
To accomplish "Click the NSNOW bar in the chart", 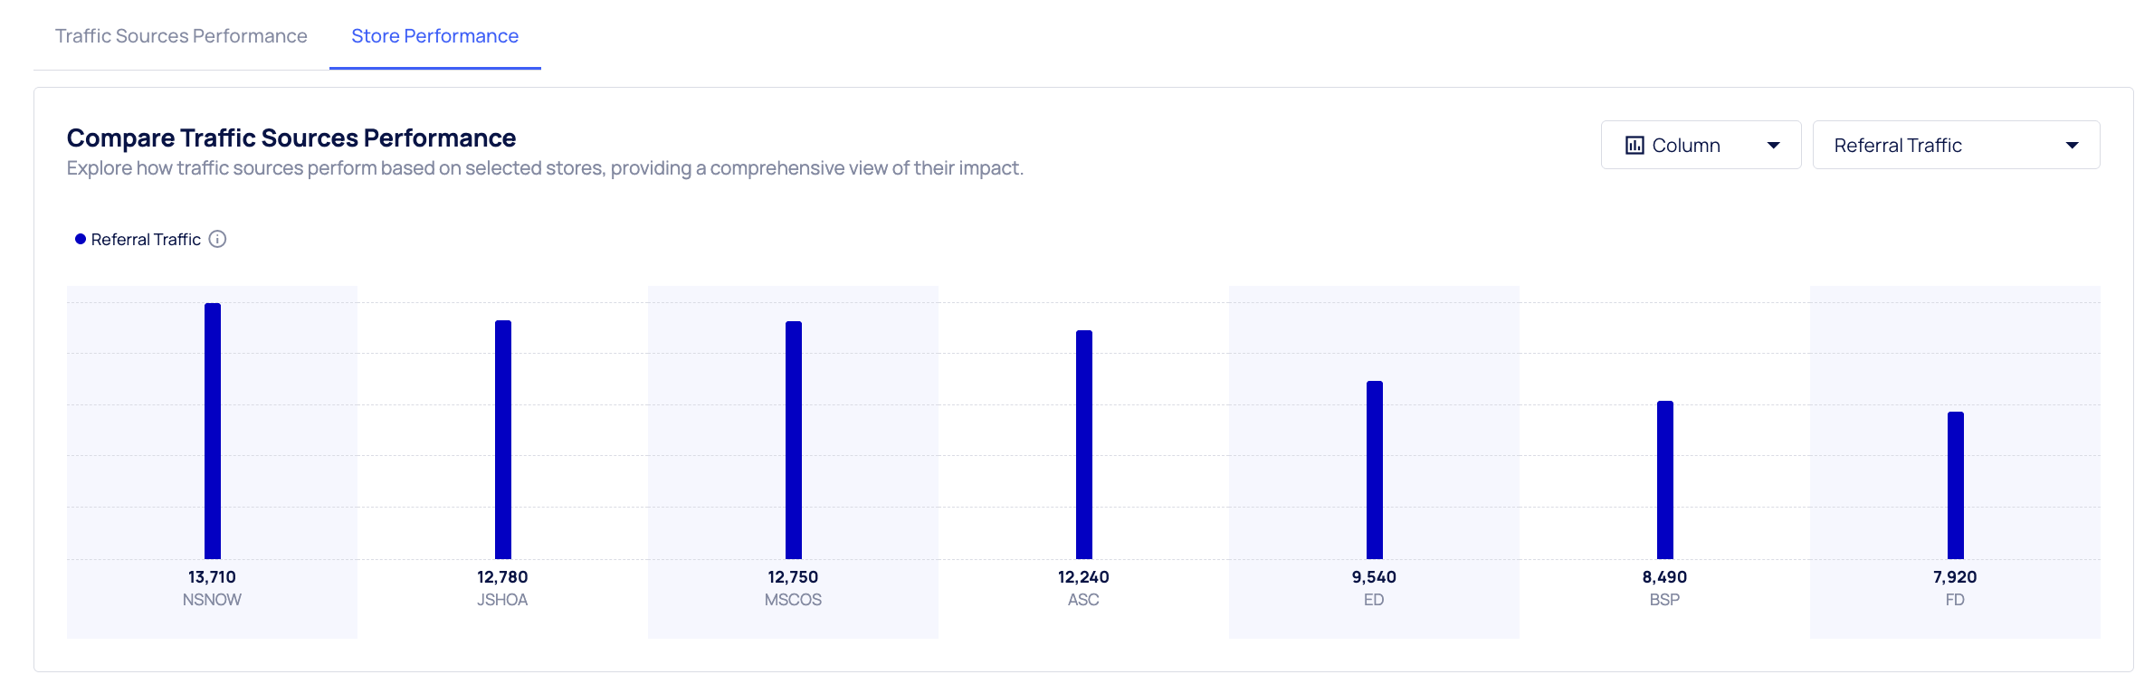I will (213, 431).
